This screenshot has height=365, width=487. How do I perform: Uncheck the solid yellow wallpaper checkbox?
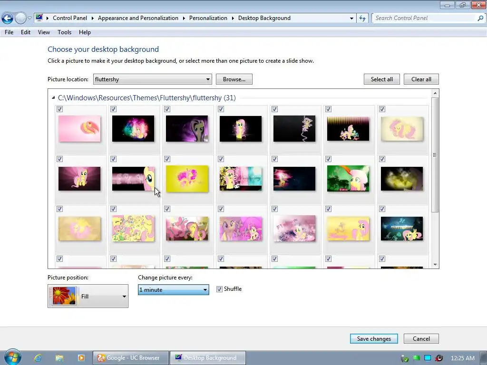tap(167, 159)
